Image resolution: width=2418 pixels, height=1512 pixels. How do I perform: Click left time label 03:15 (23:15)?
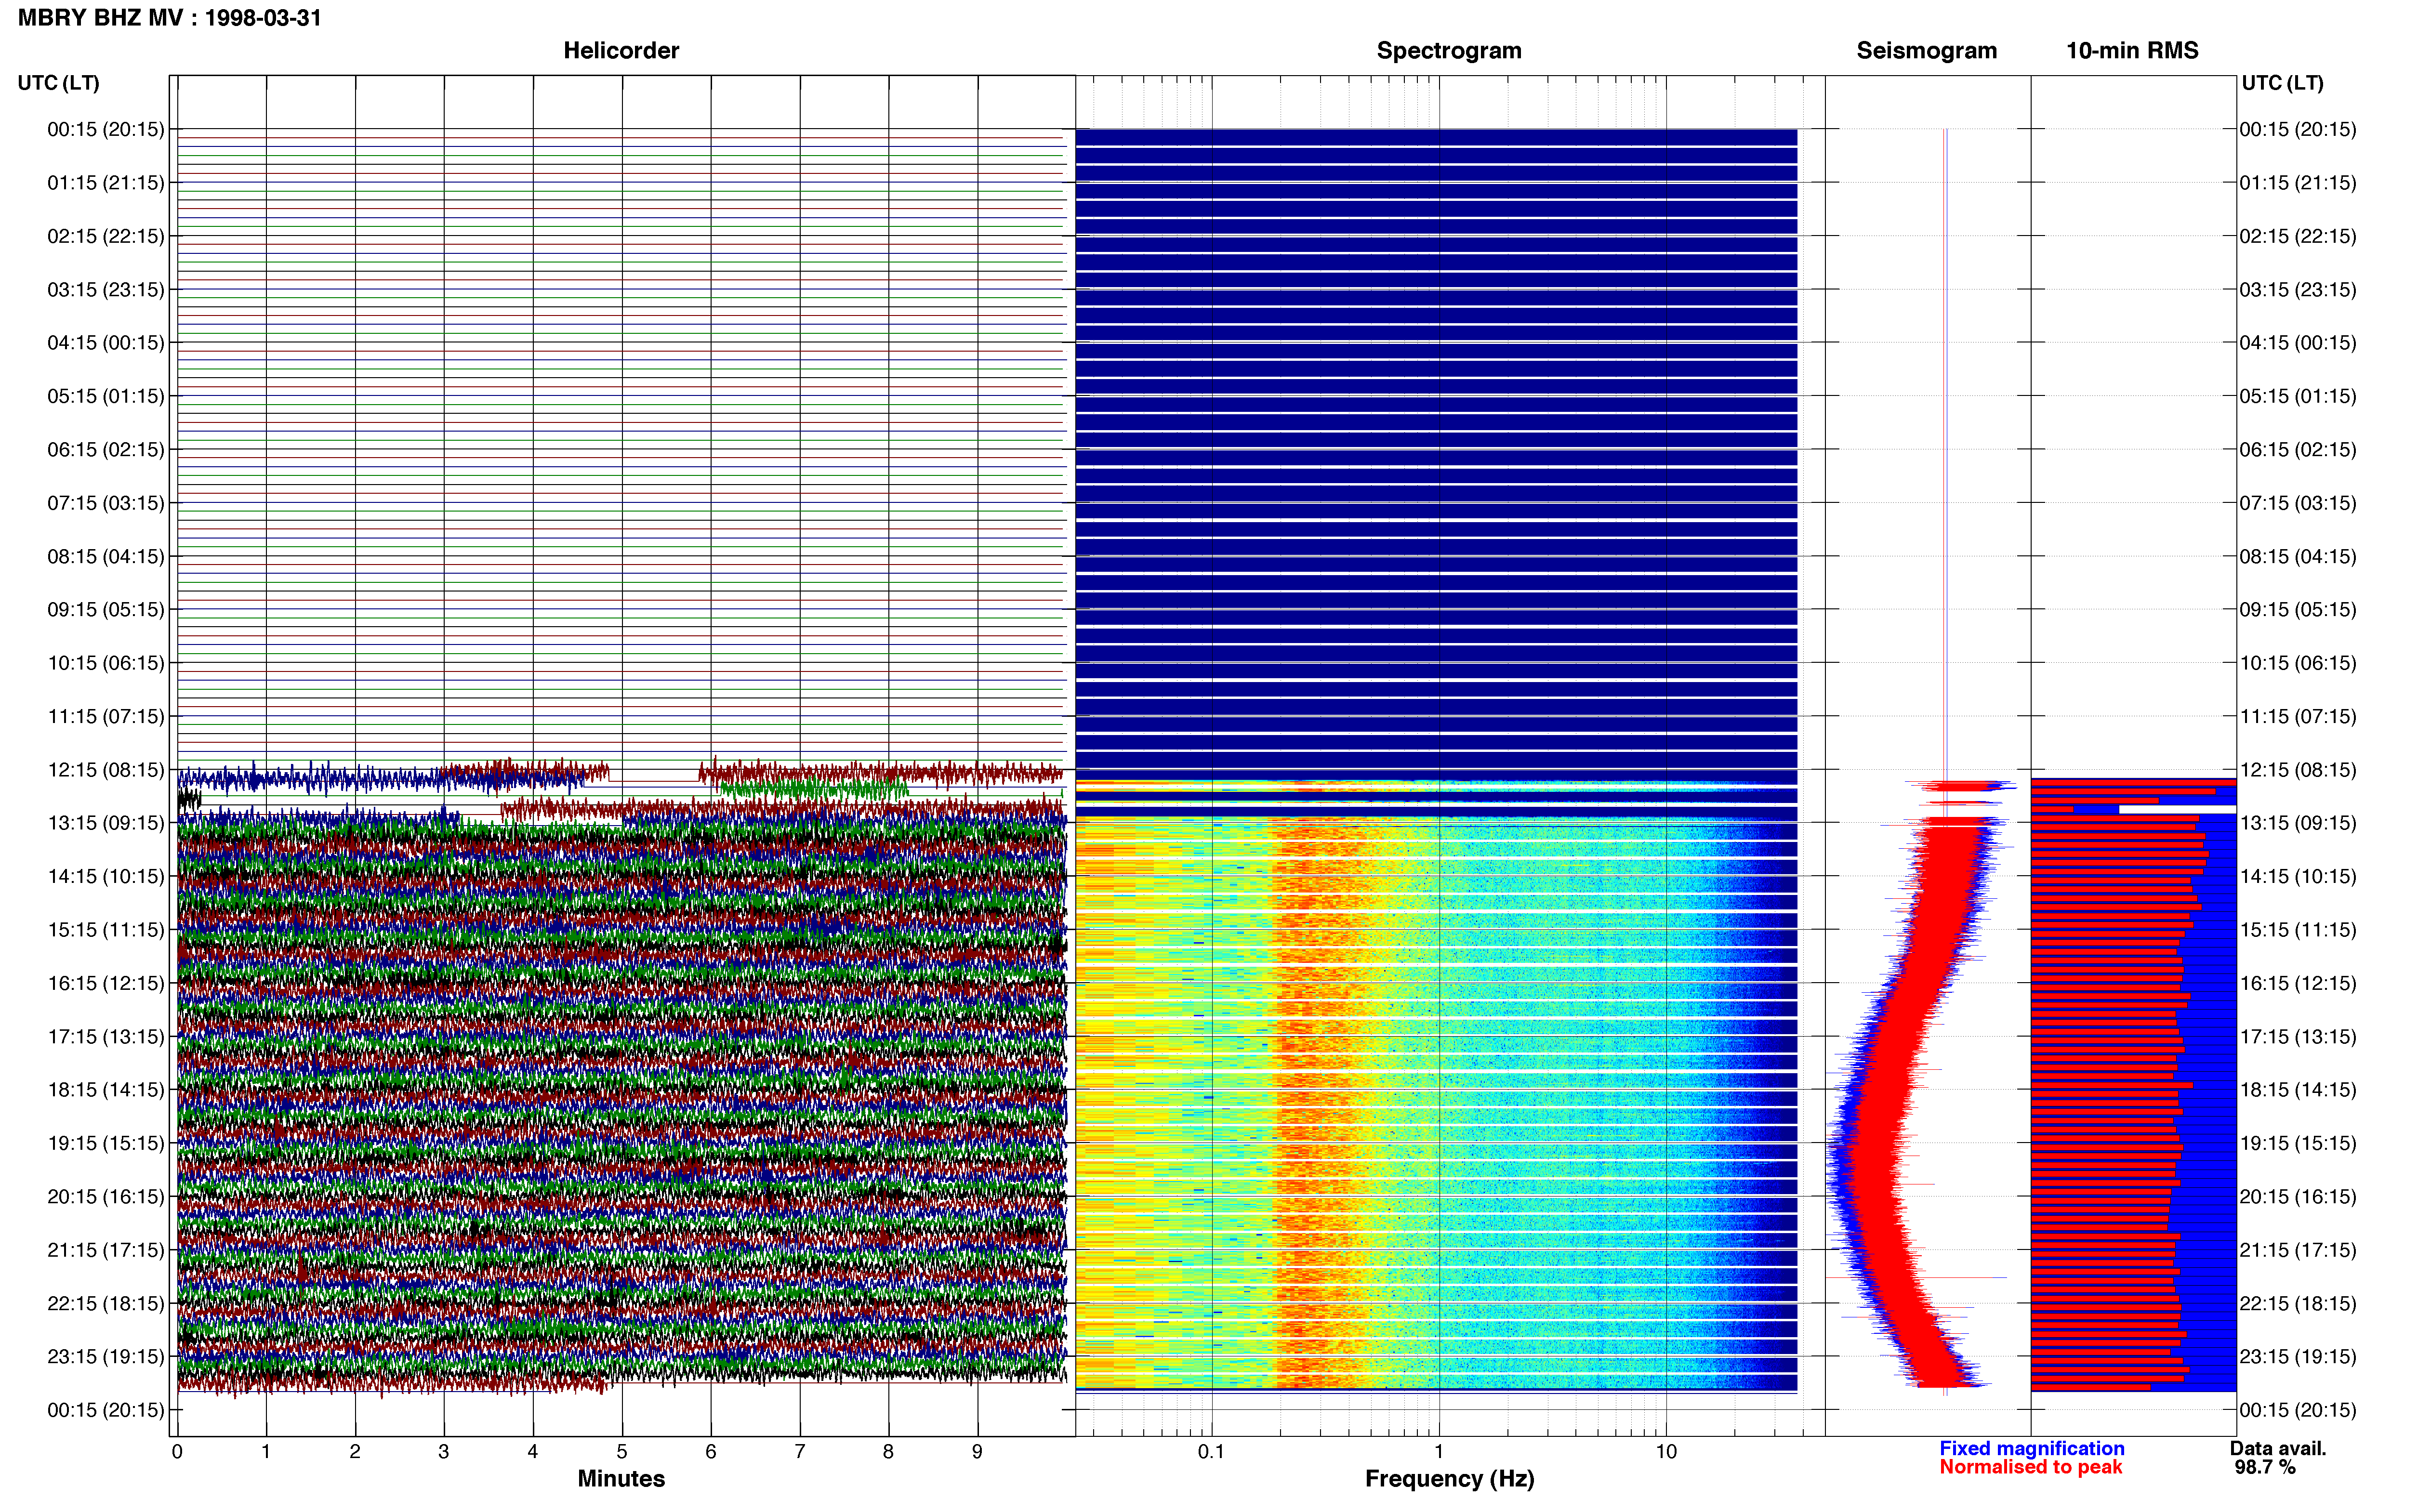click(x=106, y=290)
